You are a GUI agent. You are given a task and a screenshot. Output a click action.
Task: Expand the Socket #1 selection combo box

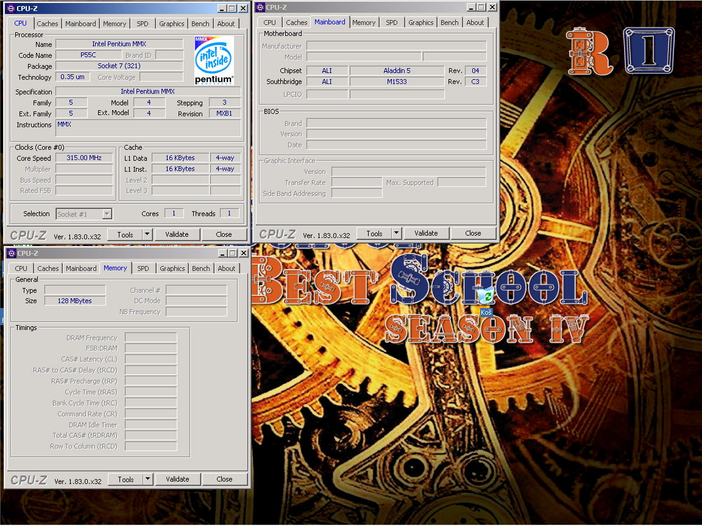107,214
